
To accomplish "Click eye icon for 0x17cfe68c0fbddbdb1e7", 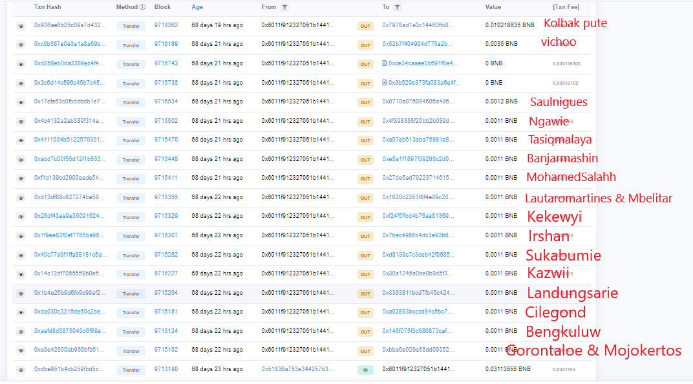I will [21, 102].
